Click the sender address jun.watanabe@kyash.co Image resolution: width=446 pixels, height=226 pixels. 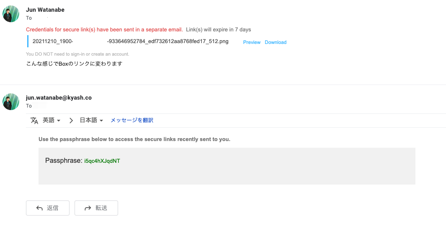pyautogui.click(x=59, y=98)
